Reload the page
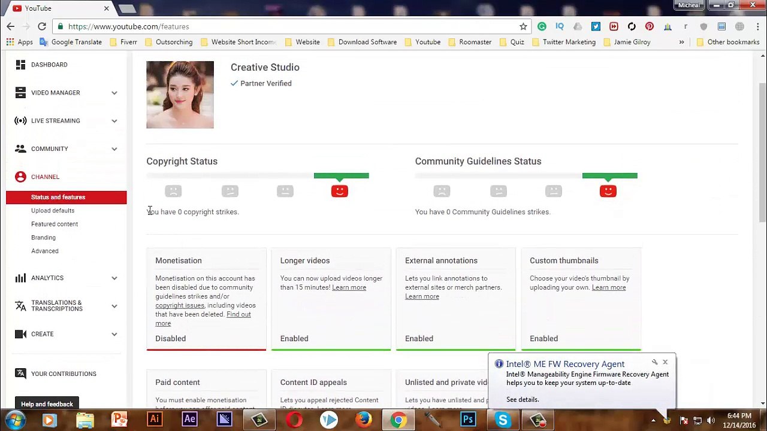The width and height of the screenshot is (767, 431). [42, 26]
